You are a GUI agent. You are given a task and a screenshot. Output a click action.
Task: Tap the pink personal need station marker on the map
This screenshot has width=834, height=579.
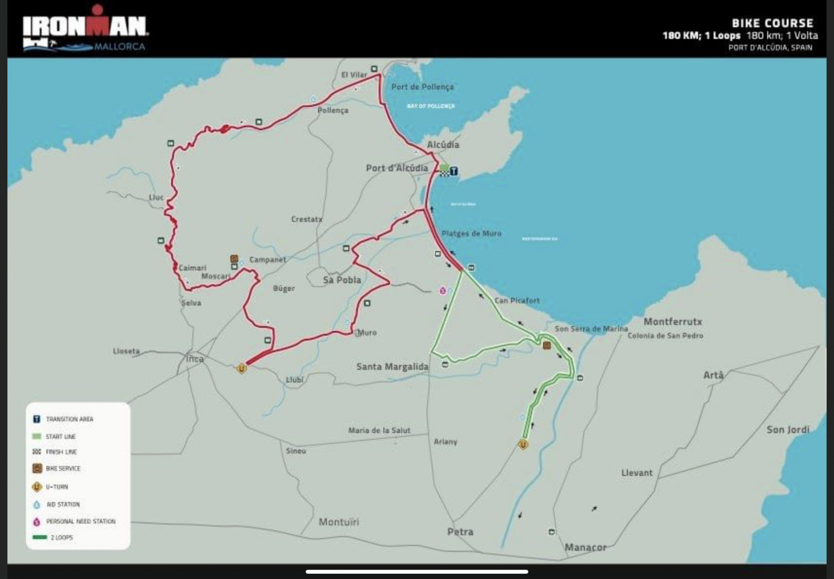click(x=443, y=291)
